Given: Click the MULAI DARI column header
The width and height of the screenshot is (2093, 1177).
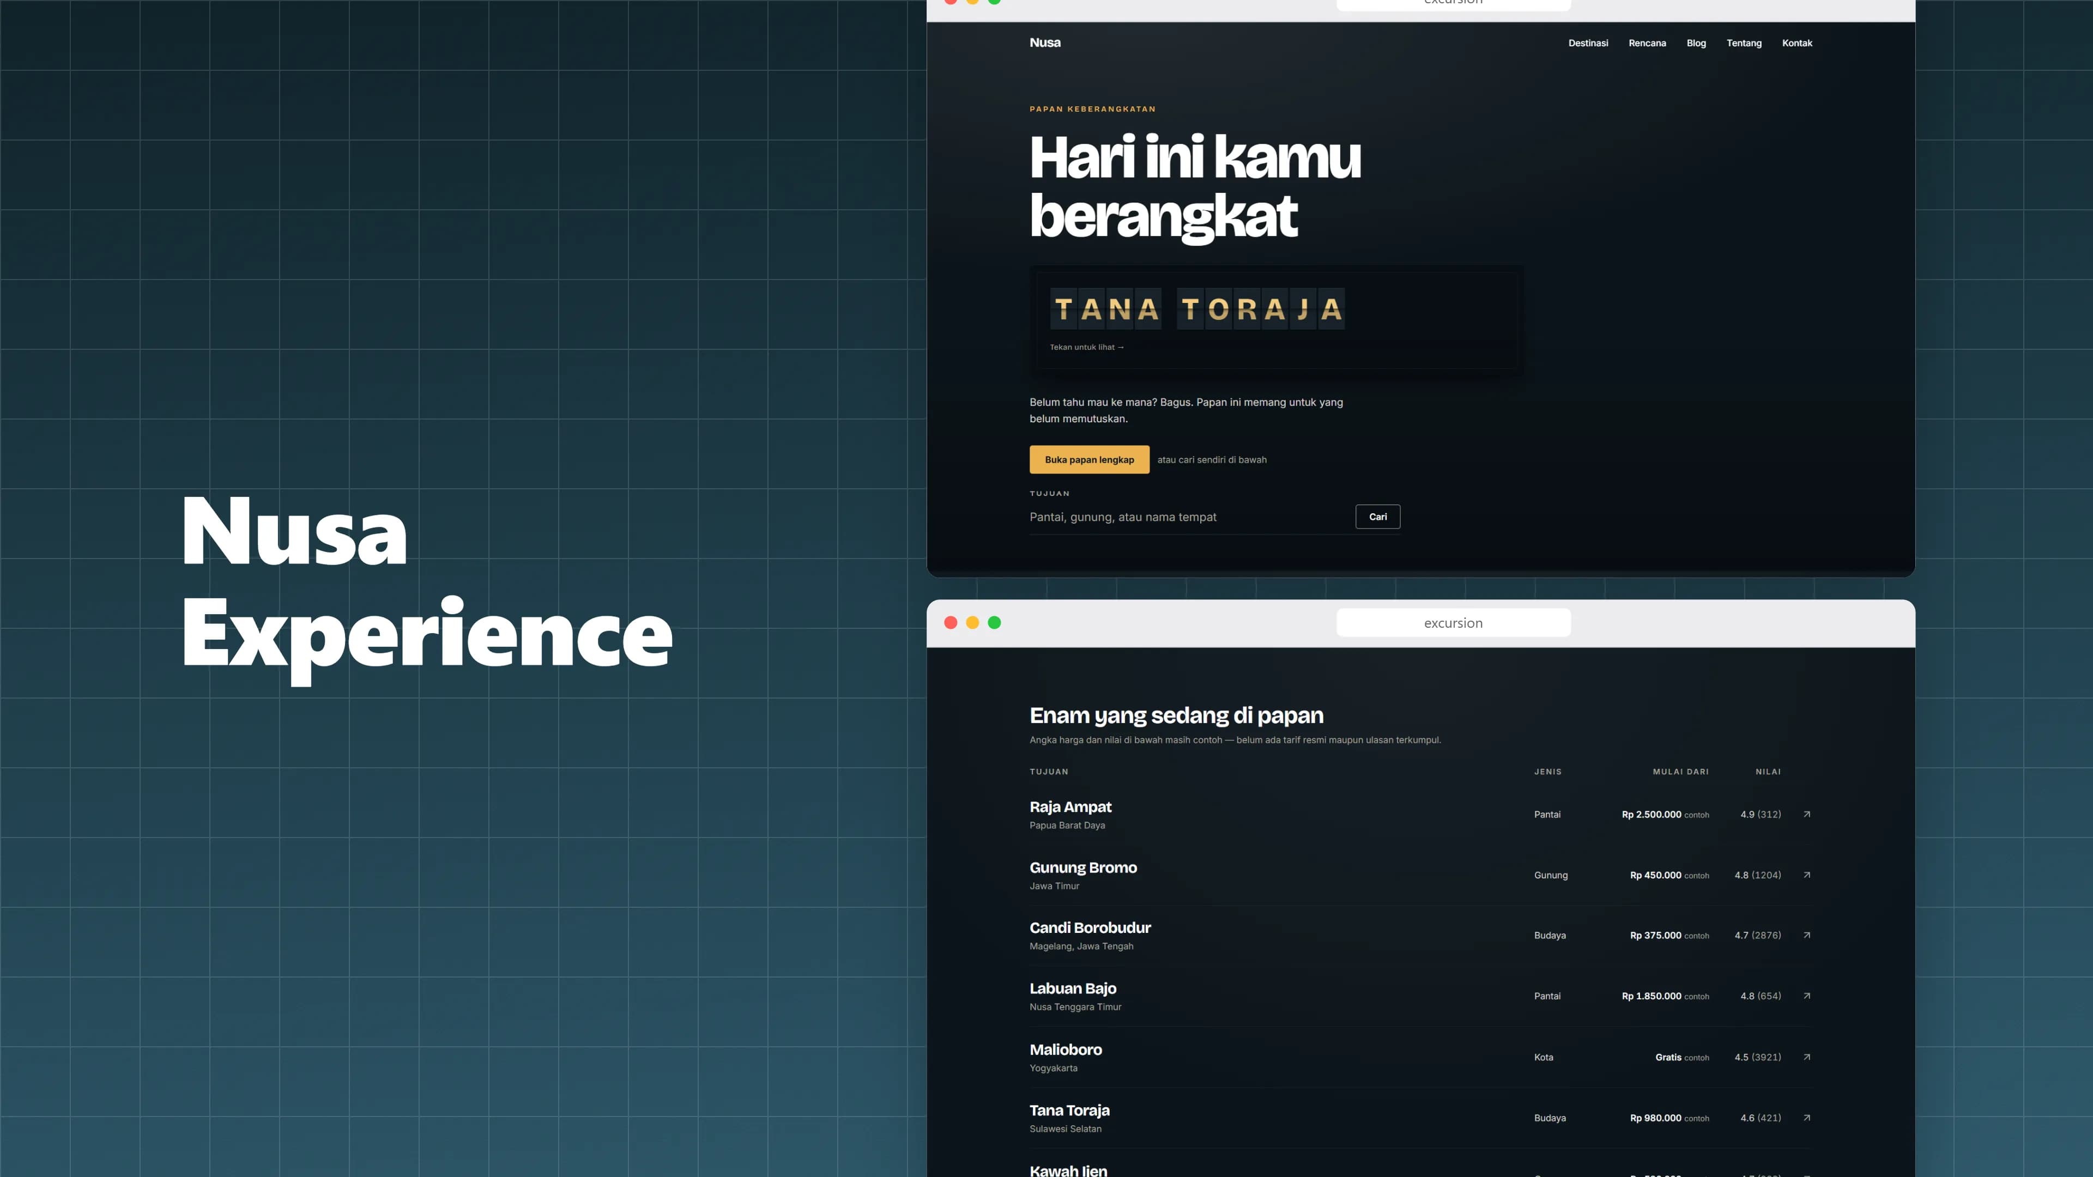Looking at the screenshot, I should 1680,772.
